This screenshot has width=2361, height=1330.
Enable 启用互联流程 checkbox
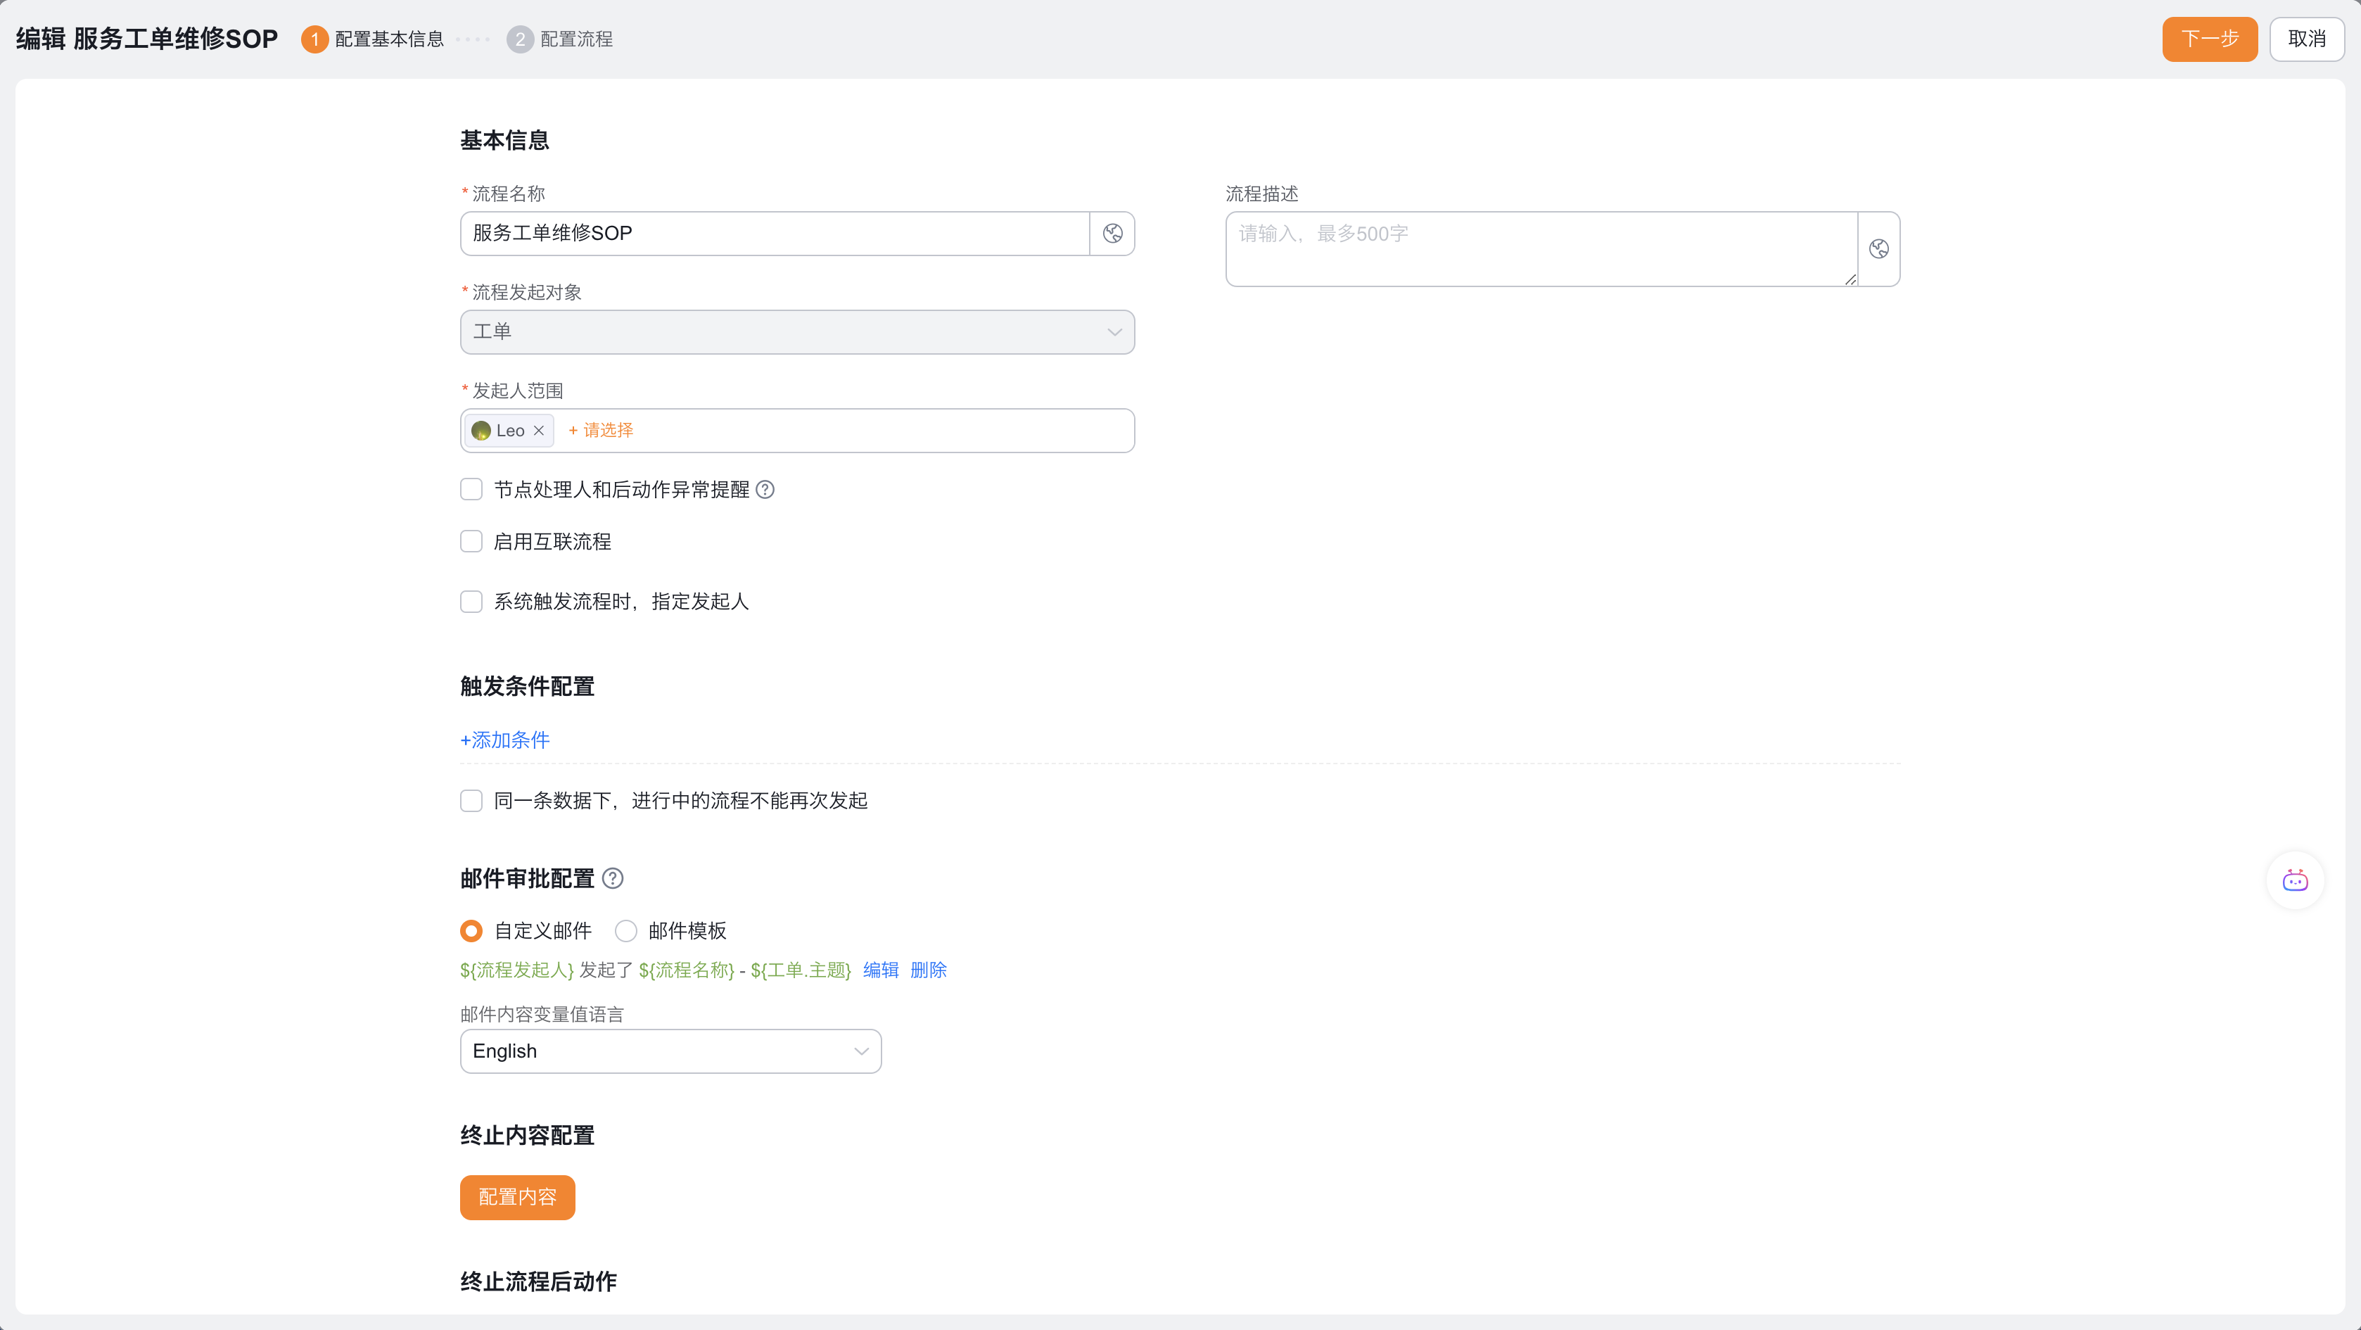pyautogui.click(x=471, y=542)
